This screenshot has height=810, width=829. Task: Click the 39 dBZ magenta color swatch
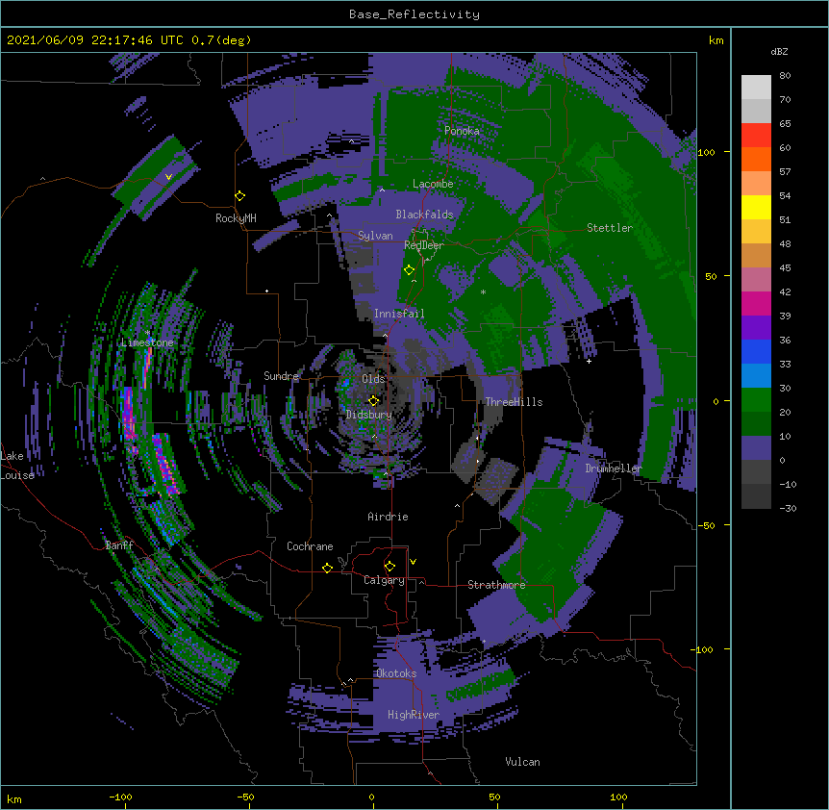click(x=756, y=303)
